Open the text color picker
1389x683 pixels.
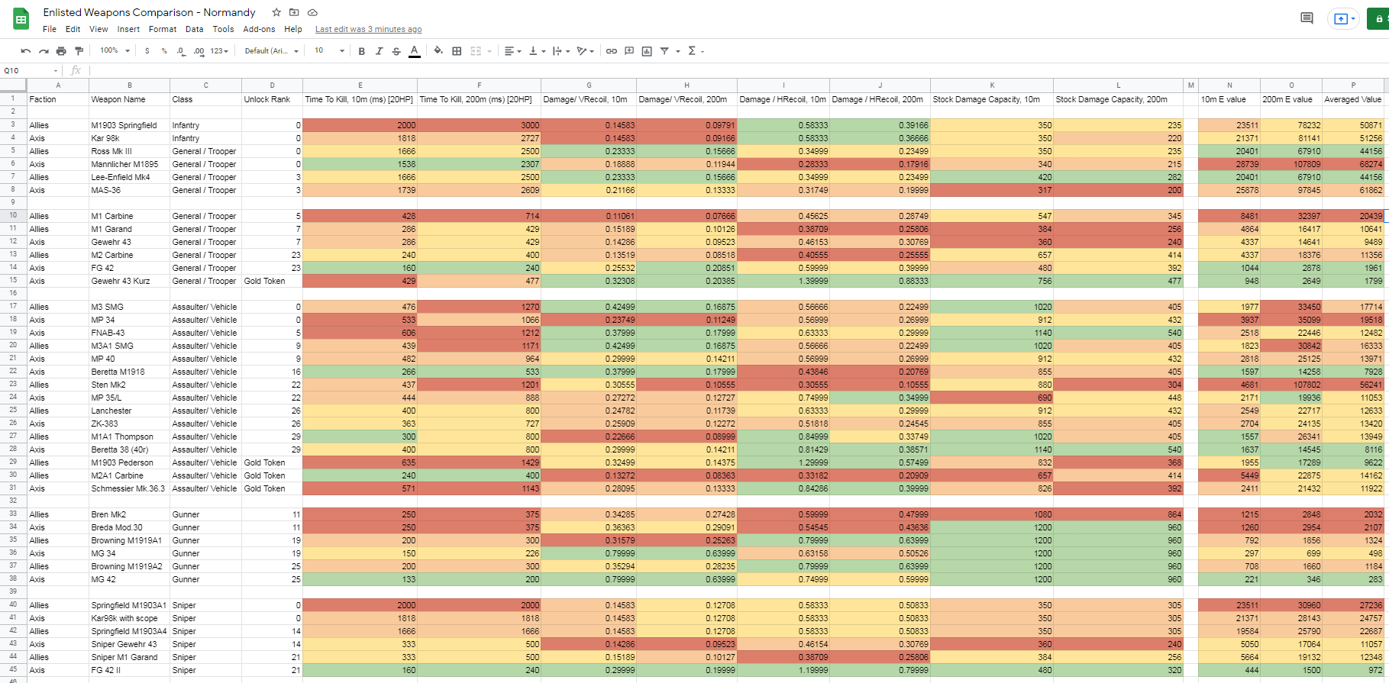coord(414,51)
